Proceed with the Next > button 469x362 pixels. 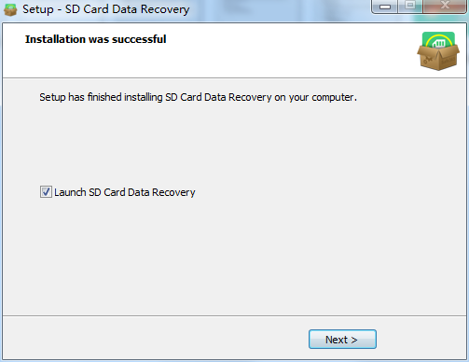[x=342, y=340]
